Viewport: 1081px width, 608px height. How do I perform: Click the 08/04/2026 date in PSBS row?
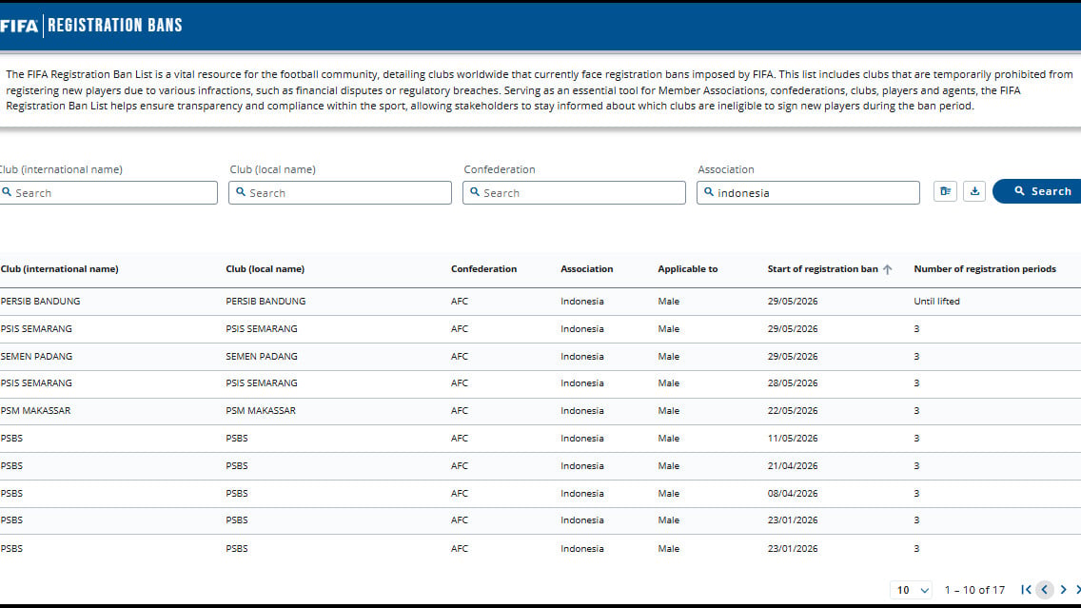coord(792,493)
